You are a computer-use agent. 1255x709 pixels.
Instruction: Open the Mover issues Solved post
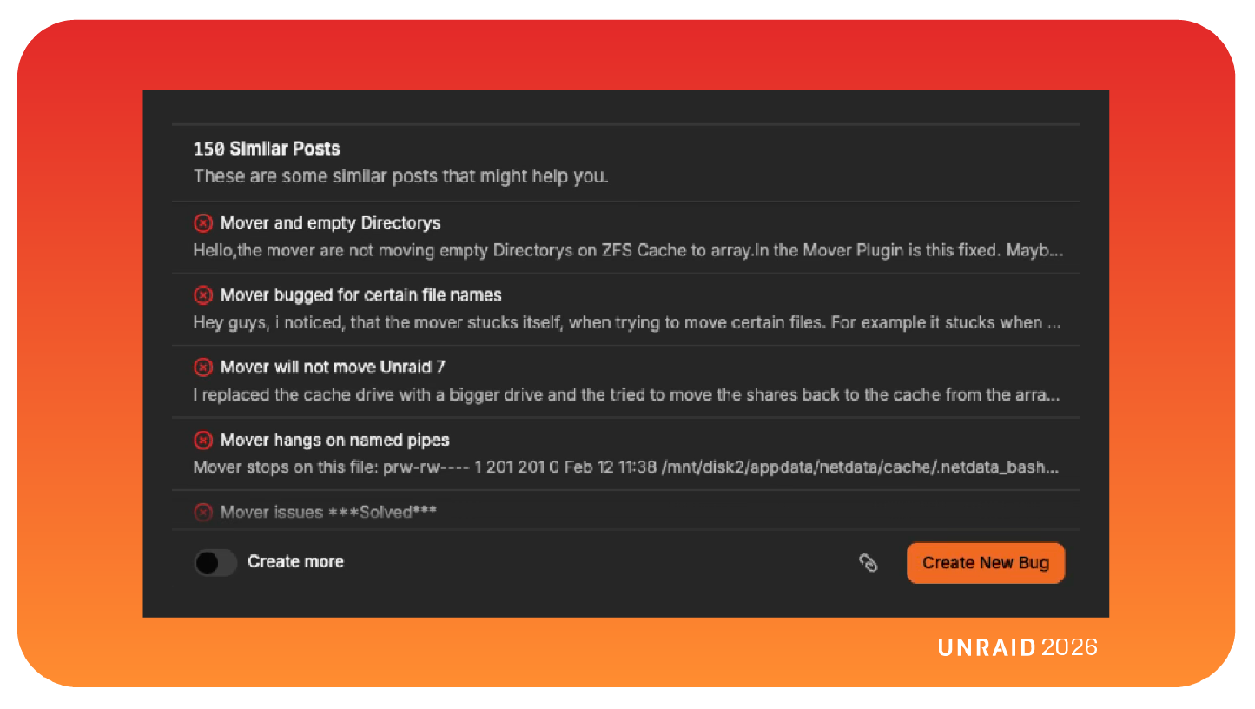(x=328, y=513)
